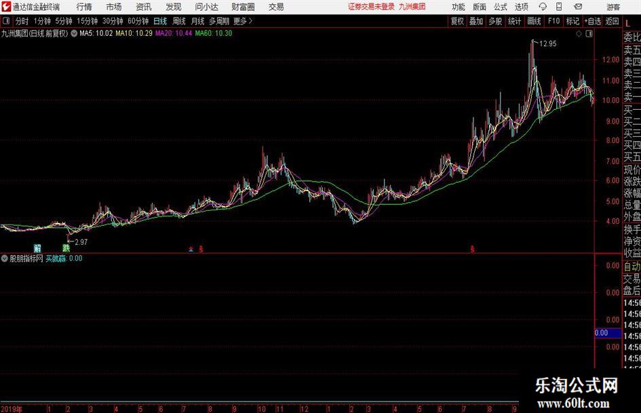Open the 交易 menu
Screen dimensions: 641x413
click(x=276, y=7)
